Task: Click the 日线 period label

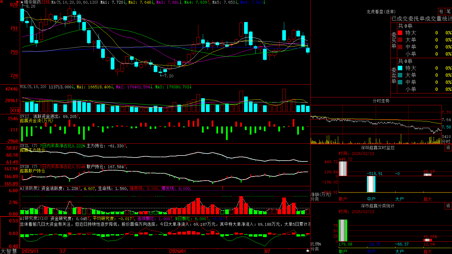Action: click(x=45, y=2)
